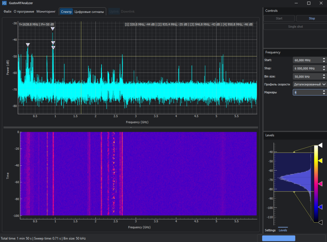Screen dimensions: 327x242
Task: Open the О программе menu
Action: pyautogui.click(x=24, y=12)
